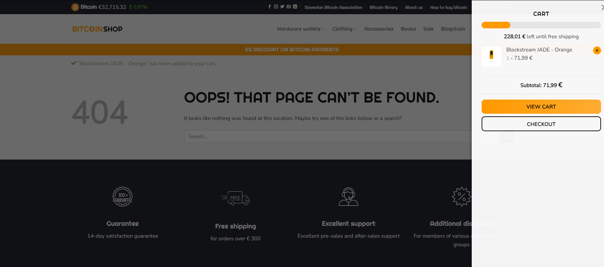Click the Subtotal: 71,99 € text
This screenshot has width=604, height=267.
tap(541, 85)
